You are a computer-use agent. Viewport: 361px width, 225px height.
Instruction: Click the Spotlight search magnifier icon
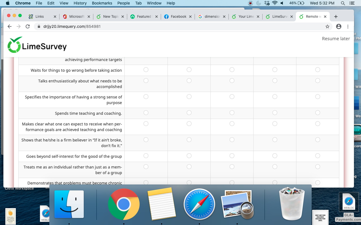tap(343, 3)
